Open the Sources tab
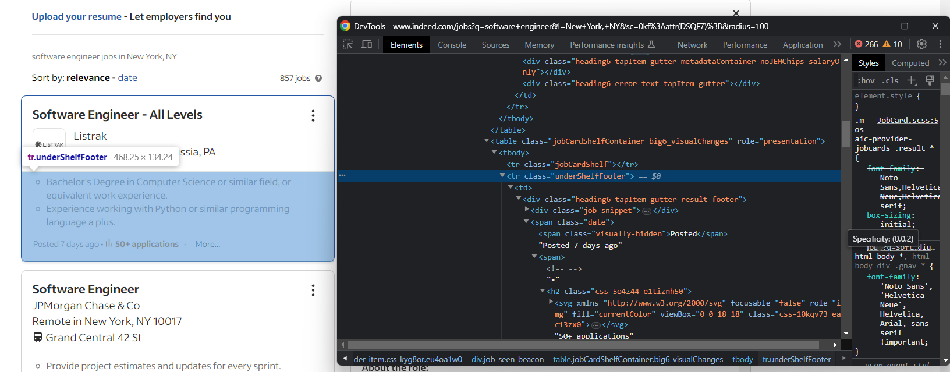 495,45
